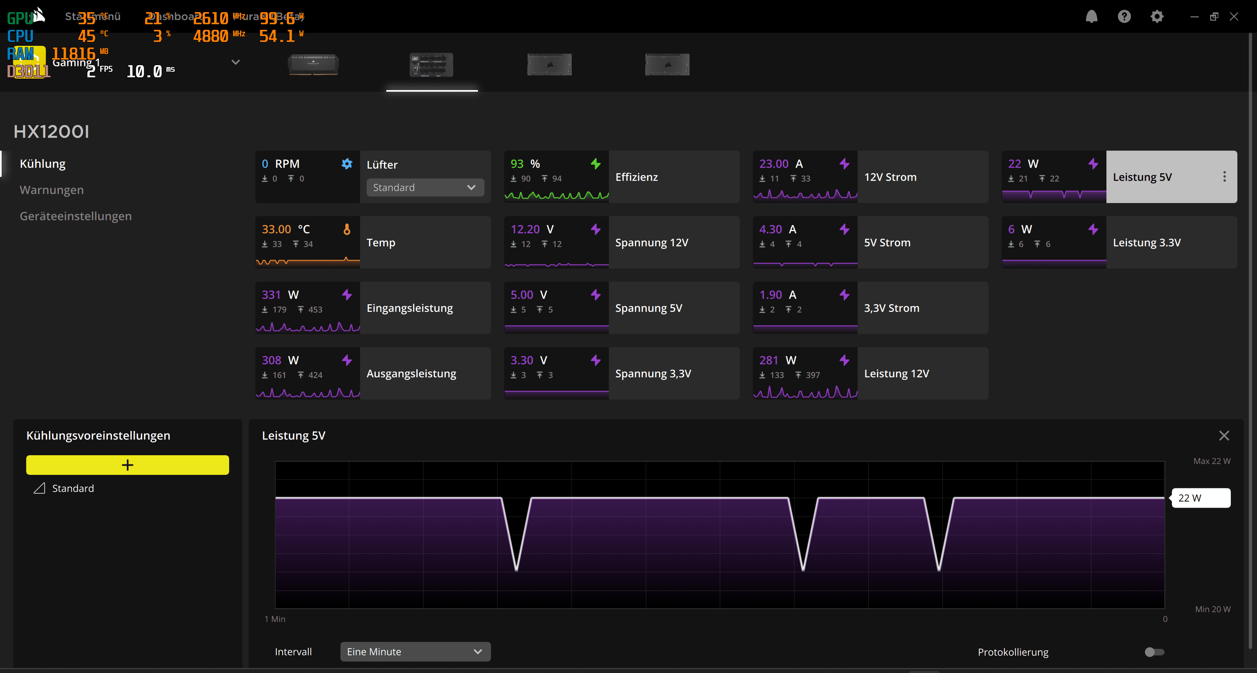This screenshot has width=1257, height=673.
Task: Open the settings gear icon
Action: pos(1157,17)
